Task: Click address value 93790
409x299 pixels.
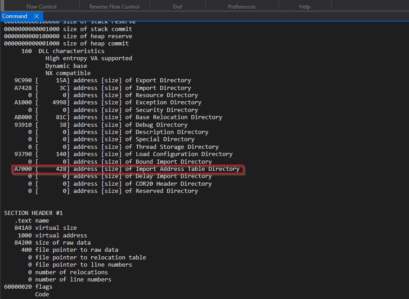Action: (x=23, y=154)
